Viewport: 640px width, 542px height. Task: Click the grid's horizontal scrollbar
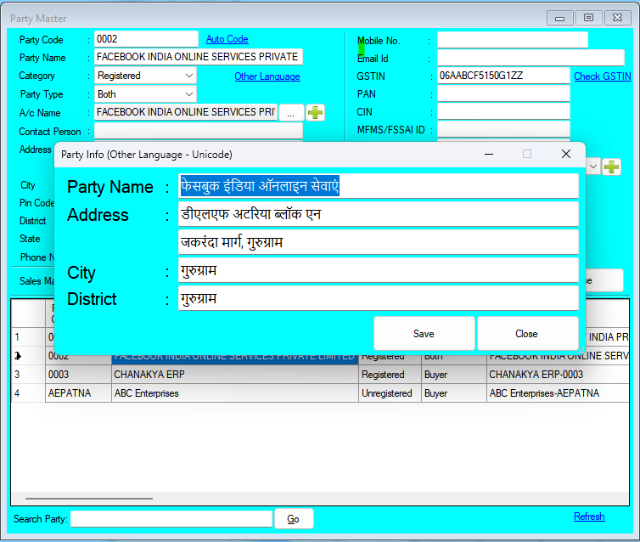[89, 499]
